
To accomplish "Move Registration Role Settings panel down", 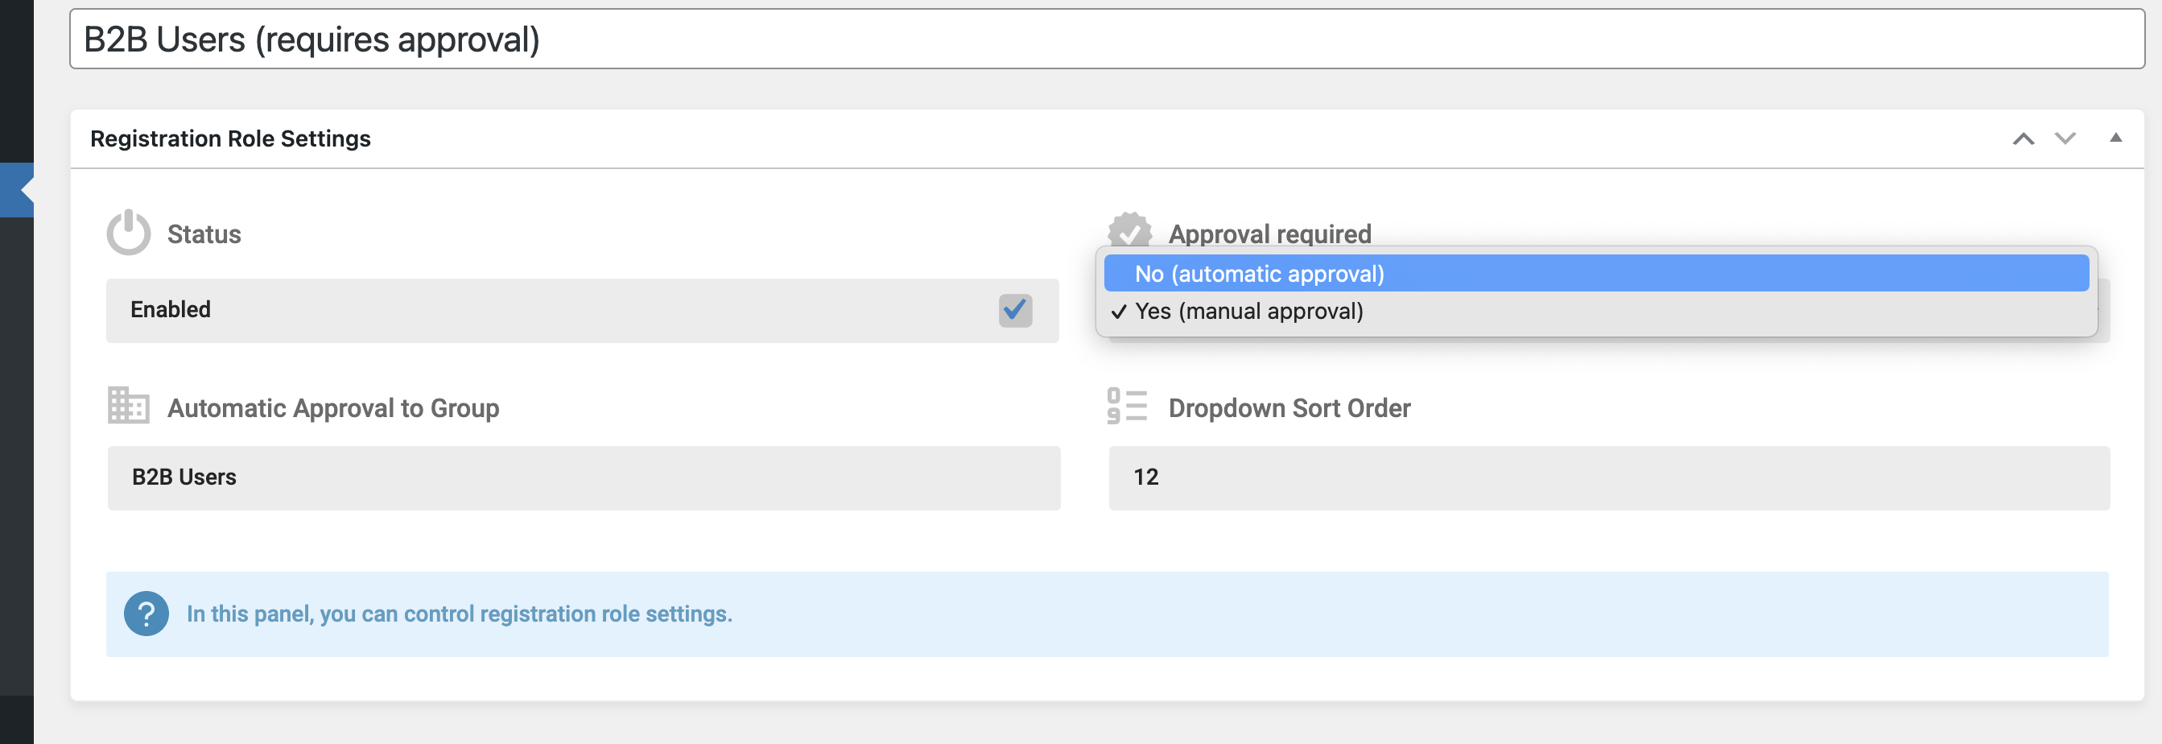I will pyautogui.click(x=2065, y=138).
